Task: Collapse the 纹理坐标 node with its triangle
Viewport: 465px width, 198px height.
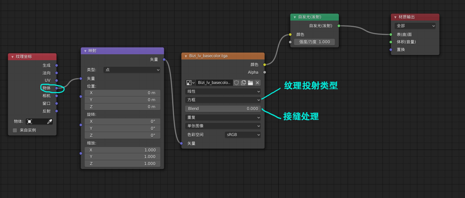Action: click(x=12, y=57)
